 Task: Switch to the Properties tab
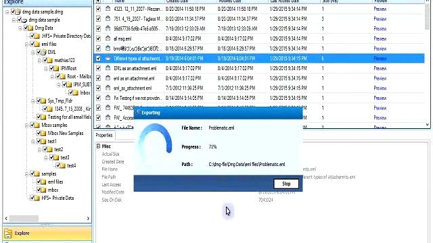104,135
